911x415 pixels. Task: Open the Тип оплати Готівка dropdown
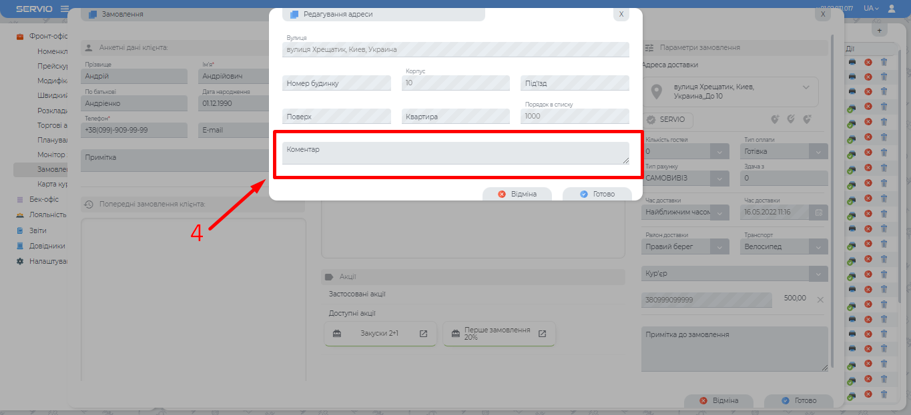(x=819, y=152)
